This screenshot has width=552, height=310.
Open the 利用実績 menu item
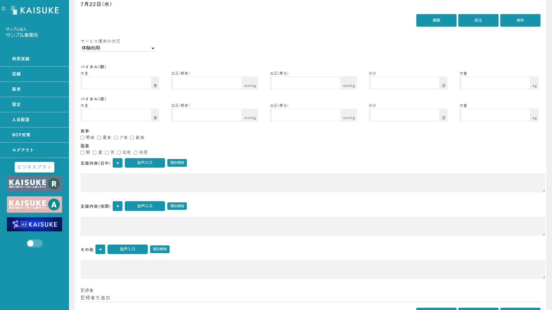[x=34, y=59]
